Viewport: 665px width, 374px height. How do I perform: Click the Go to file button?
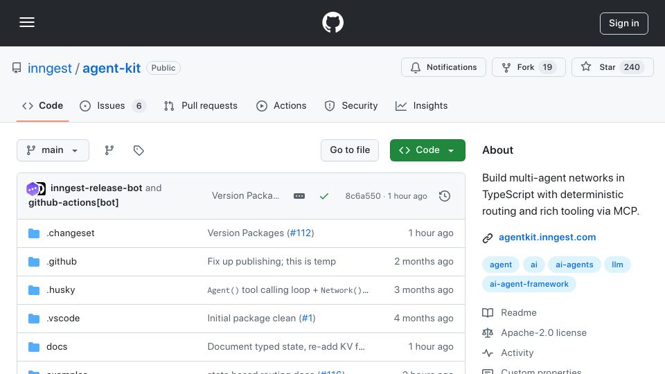[x=349, y=150]
